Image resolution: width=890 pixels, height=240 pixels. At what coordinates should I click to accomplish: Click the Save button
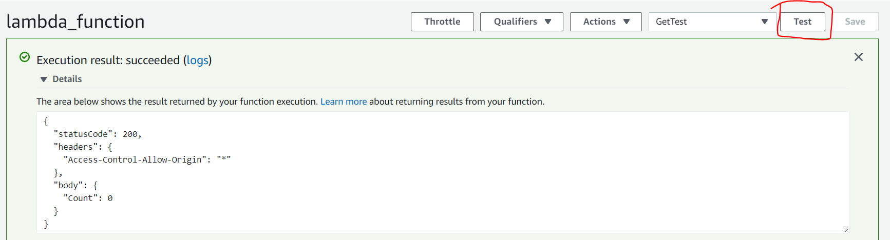click(855, 22)
